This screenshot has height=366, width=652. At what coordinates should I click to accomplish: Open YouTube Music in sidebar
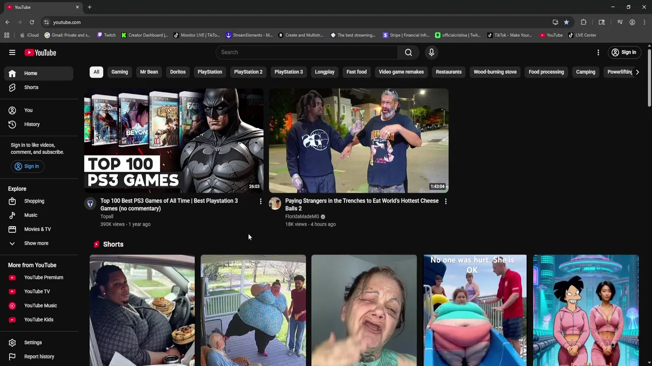coord(39,306)
